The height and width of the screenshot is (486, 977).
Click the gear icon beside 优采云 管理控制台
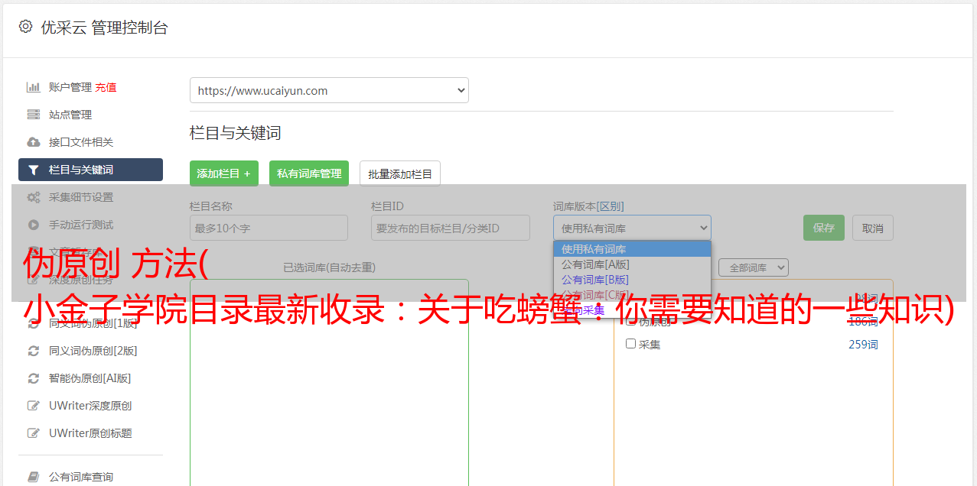[25, 27]
